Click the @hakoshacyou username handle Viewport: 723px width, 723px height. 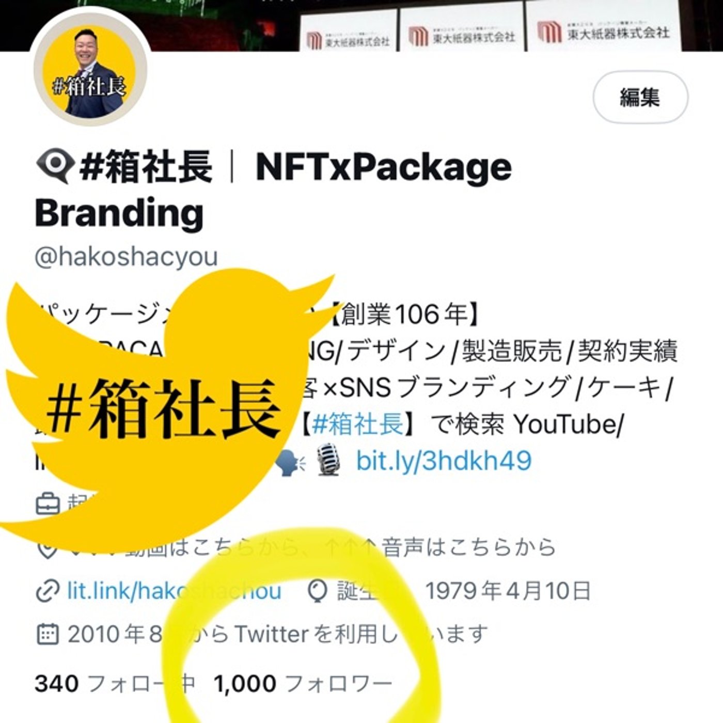click(126, 257)
